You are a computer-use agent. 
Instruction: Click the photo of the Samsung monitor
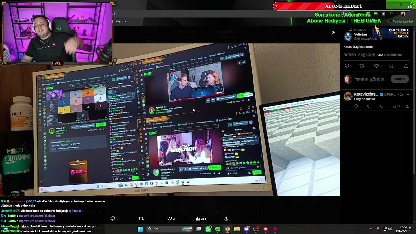pyautogui.click(x=170, y=120)
